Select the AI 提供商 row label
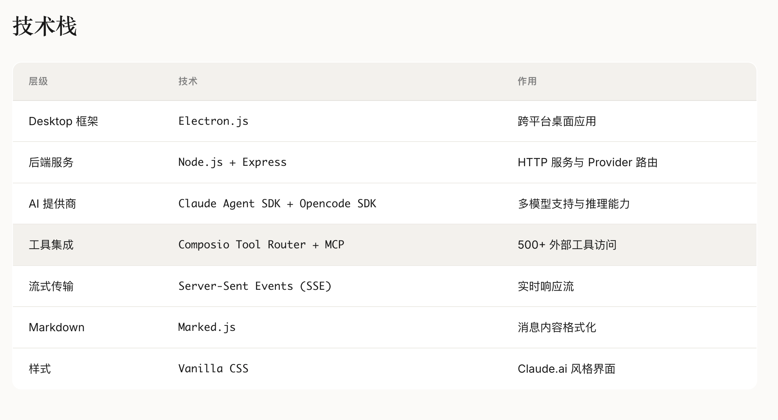Image resolution: width=778 pixels, height=420 pixels. point(52,204)
